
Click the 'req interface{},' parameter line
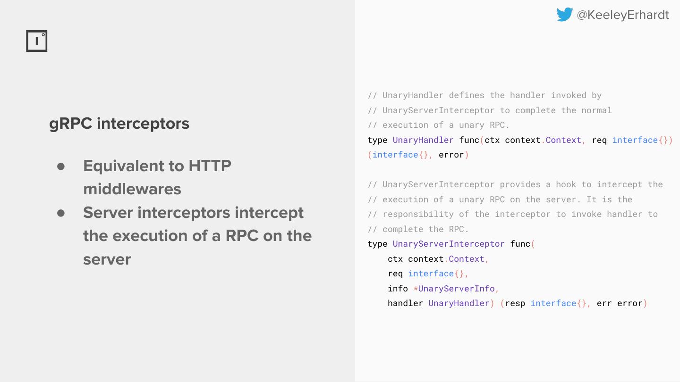(428, 274)
